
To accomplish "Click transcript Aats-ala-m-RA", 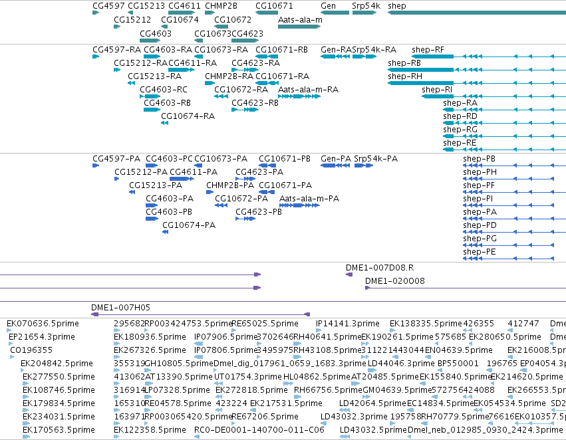I will click(308, 90).
